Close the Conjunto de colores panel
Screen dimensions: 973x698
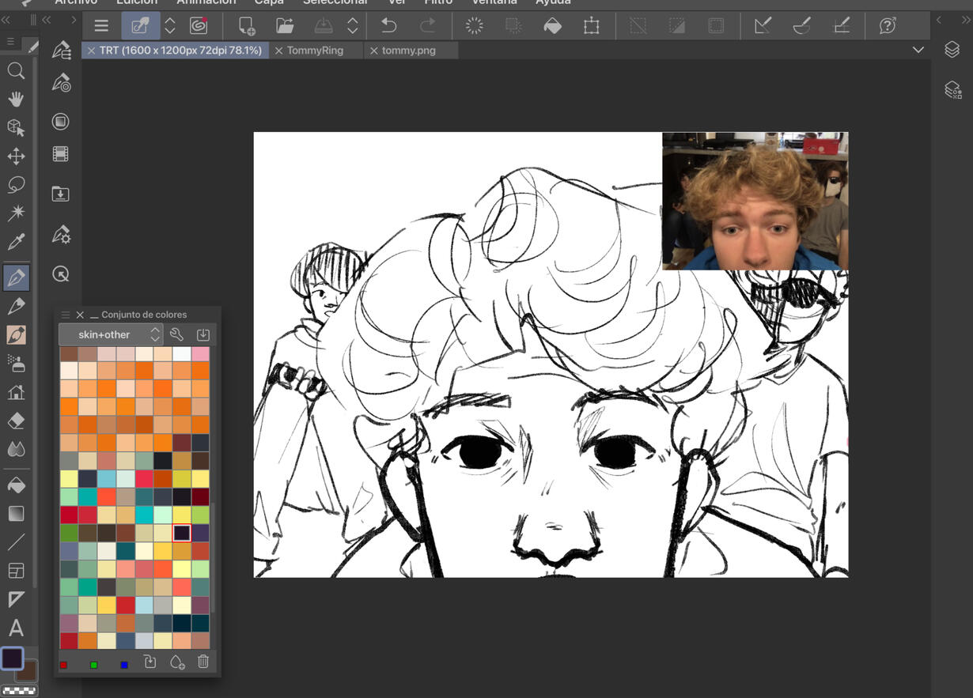tap(80, 315)
